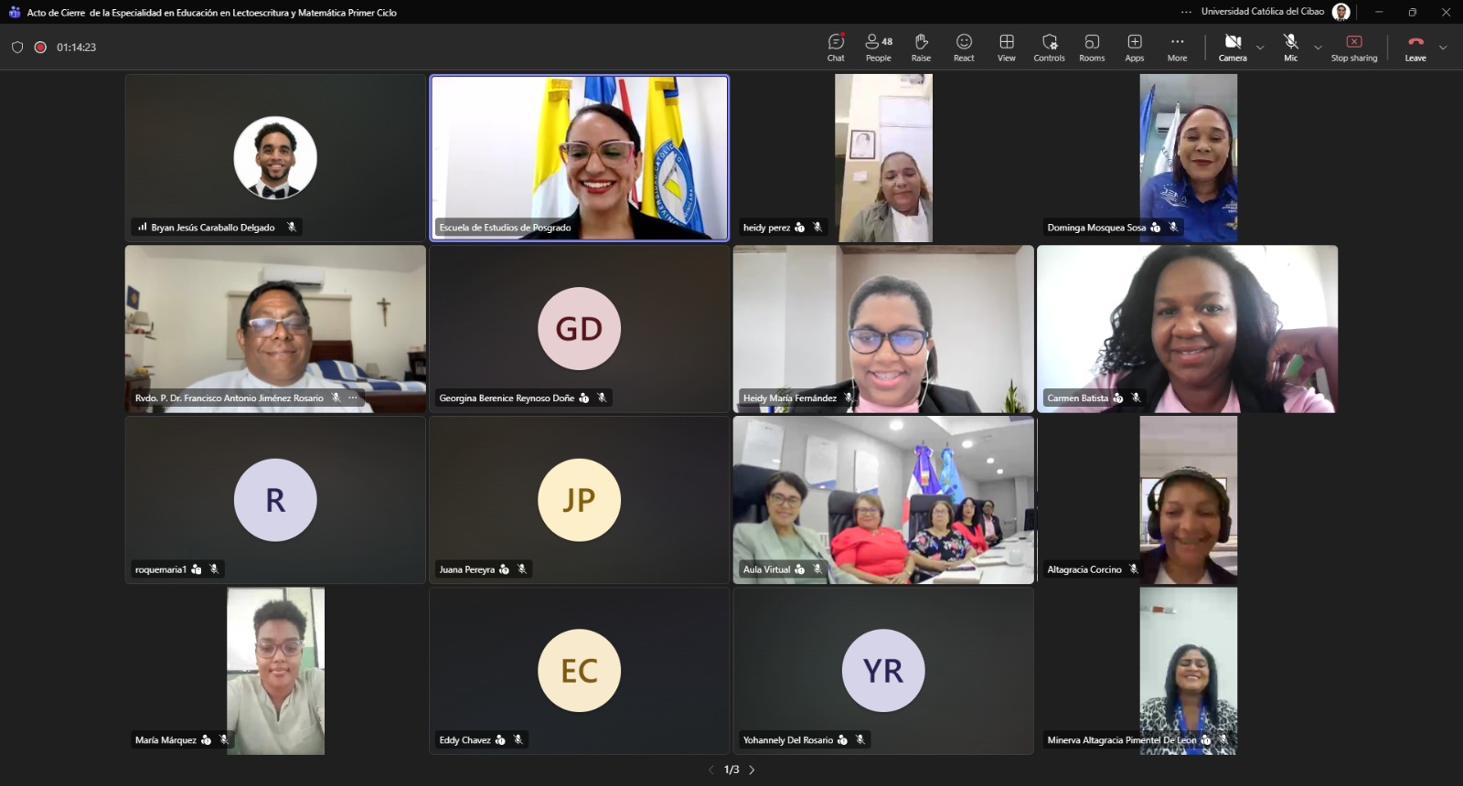This screenshot has height=786, width=1463.
Task: Leave the meeting
Action: pos(1415,47)
